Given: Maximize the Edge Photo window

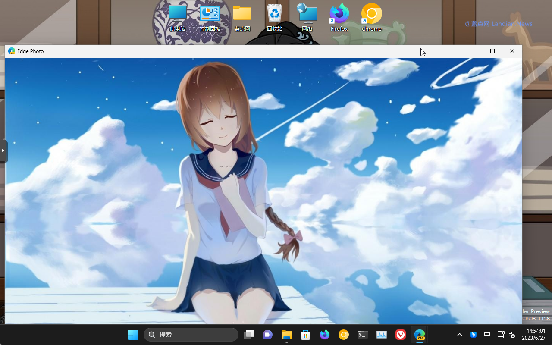Looking at the screenshot, I should pos(492,51).
